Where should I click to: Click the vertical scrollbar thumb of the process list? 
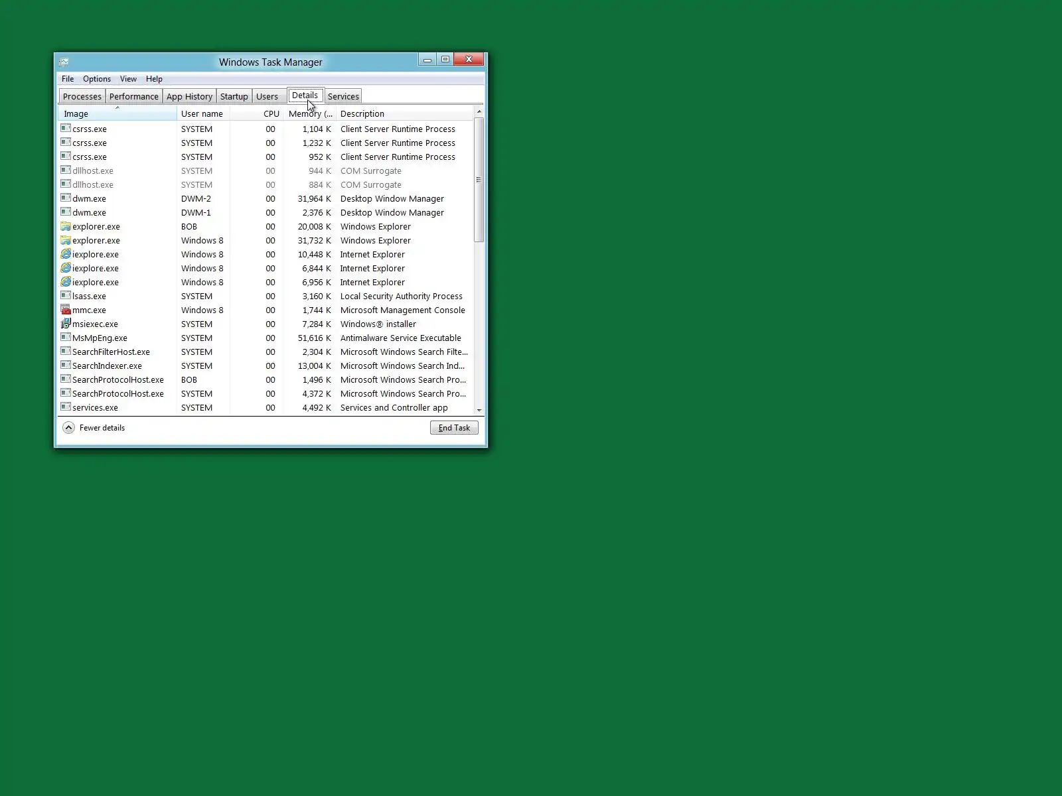479,180
